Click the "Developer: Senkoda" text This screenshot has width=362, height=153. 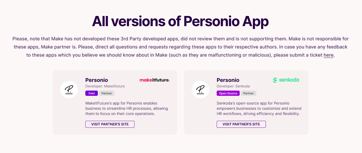pyautogui.click(x=233, y=86)
